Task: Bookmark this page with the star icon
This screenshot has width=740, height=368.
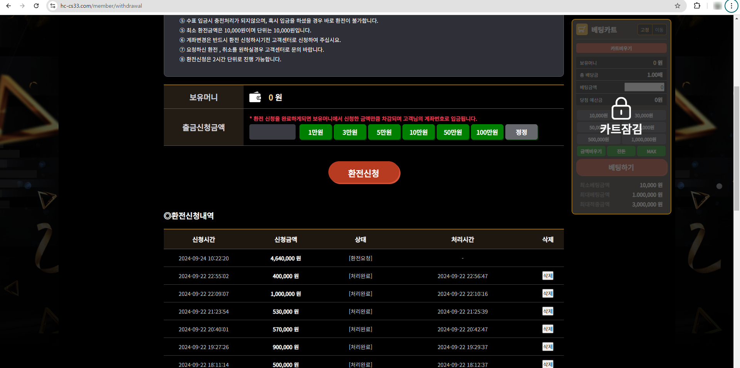Action: [678, 6]
